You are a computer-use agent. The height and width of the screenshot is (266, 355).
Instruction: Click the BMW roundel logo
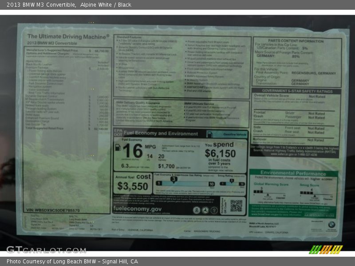pyautogui.click(x=331, y=224)
